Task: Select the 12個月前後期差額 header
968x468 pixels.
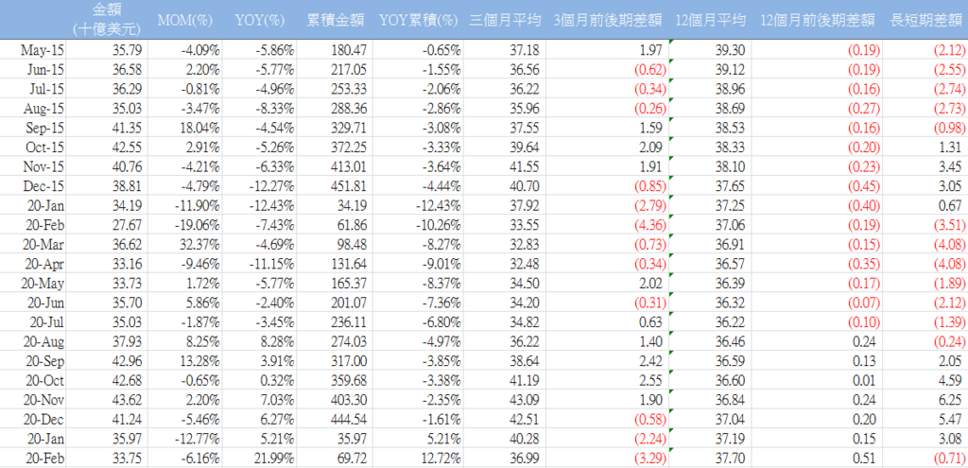Action: [818, 20]
